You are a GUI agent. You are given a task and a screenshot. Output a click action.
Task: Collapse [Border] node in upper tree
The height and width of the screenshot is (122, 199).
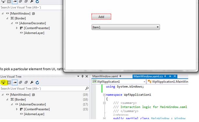[7, 19]
